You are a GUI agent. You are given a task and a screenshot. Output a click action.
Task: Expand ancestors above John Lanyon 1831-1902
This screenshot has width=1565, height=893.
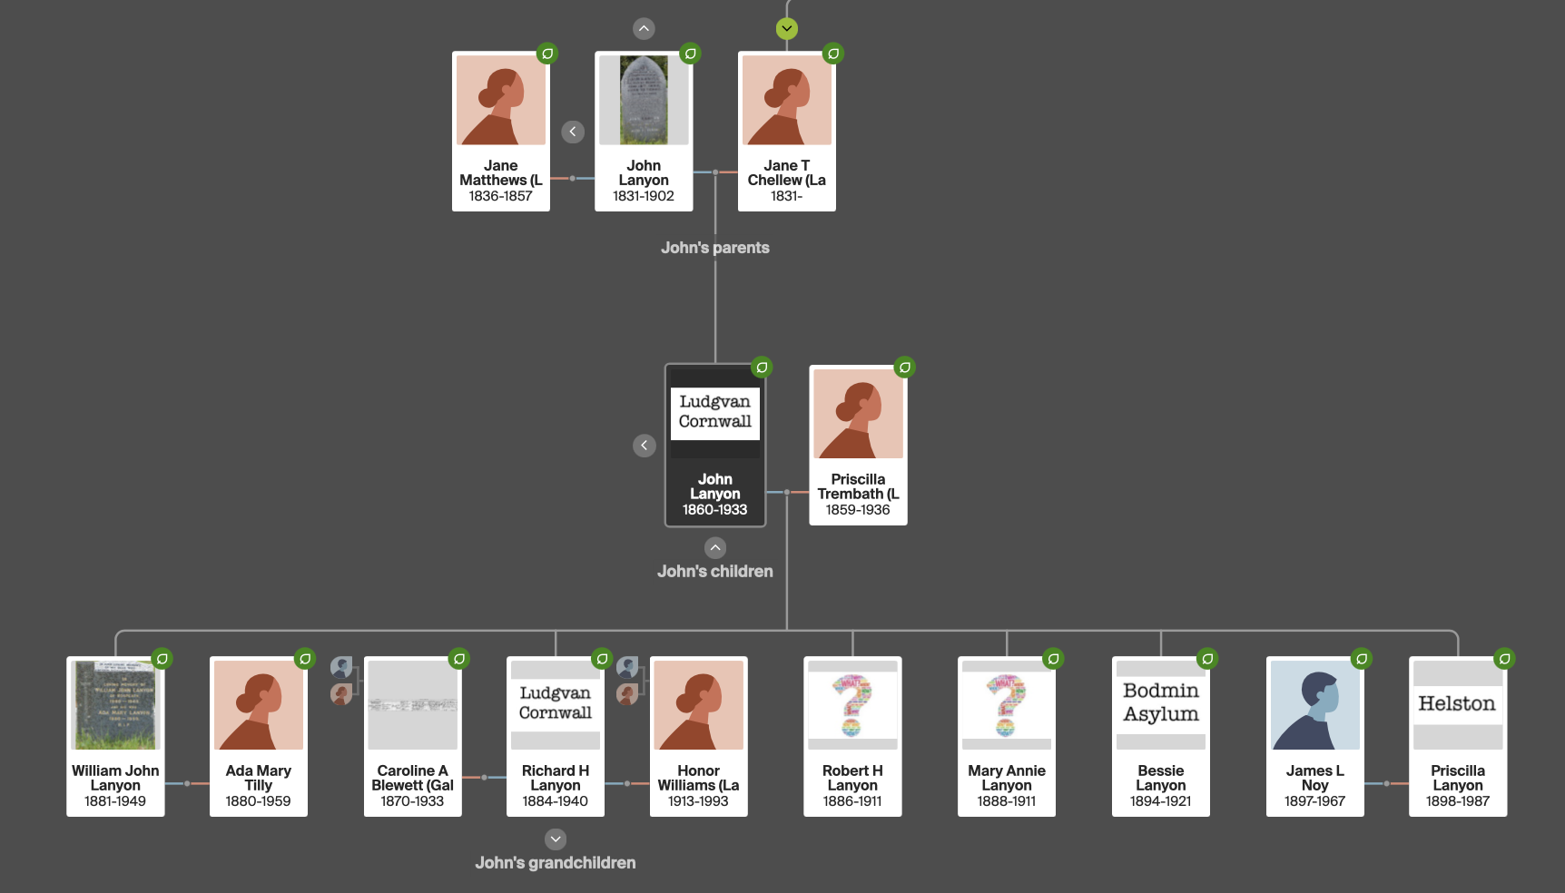click(x=644, y=29)
